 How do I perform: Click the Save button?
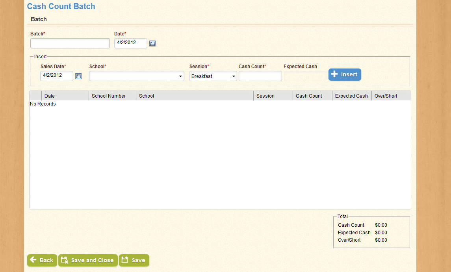(134, 260)
